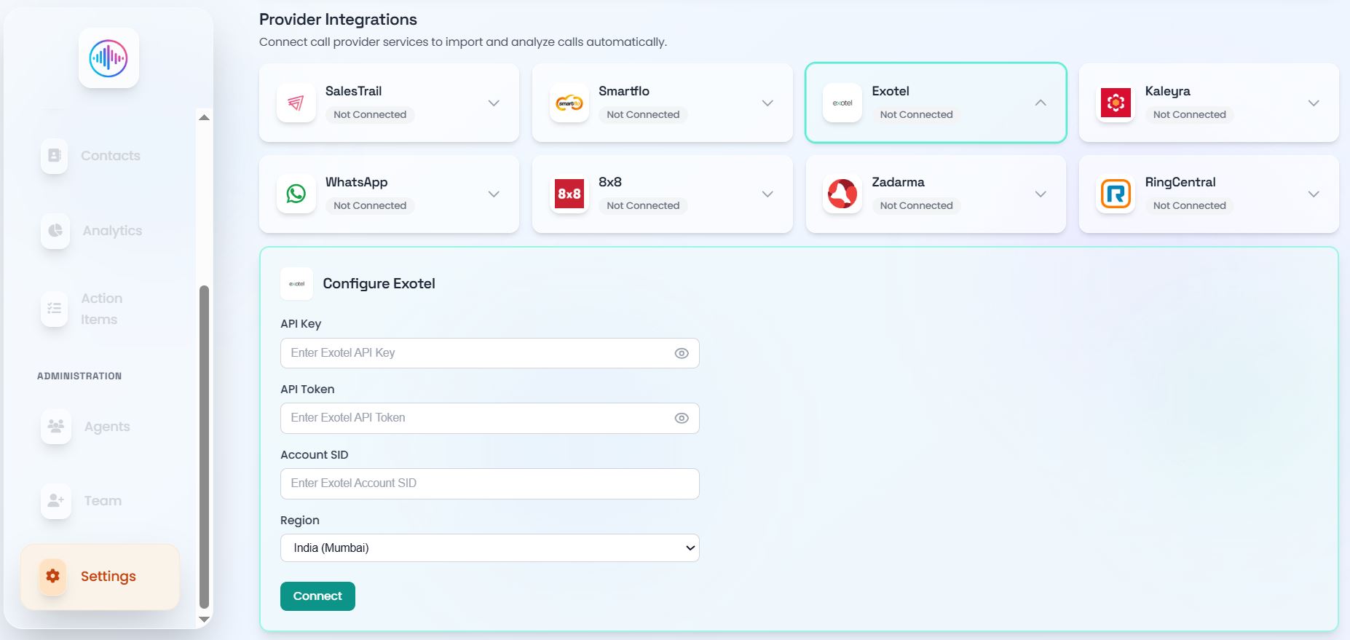
Task: Click the WhatsApp logo icon
Action: pyautogui.click(x=296, y=194)
